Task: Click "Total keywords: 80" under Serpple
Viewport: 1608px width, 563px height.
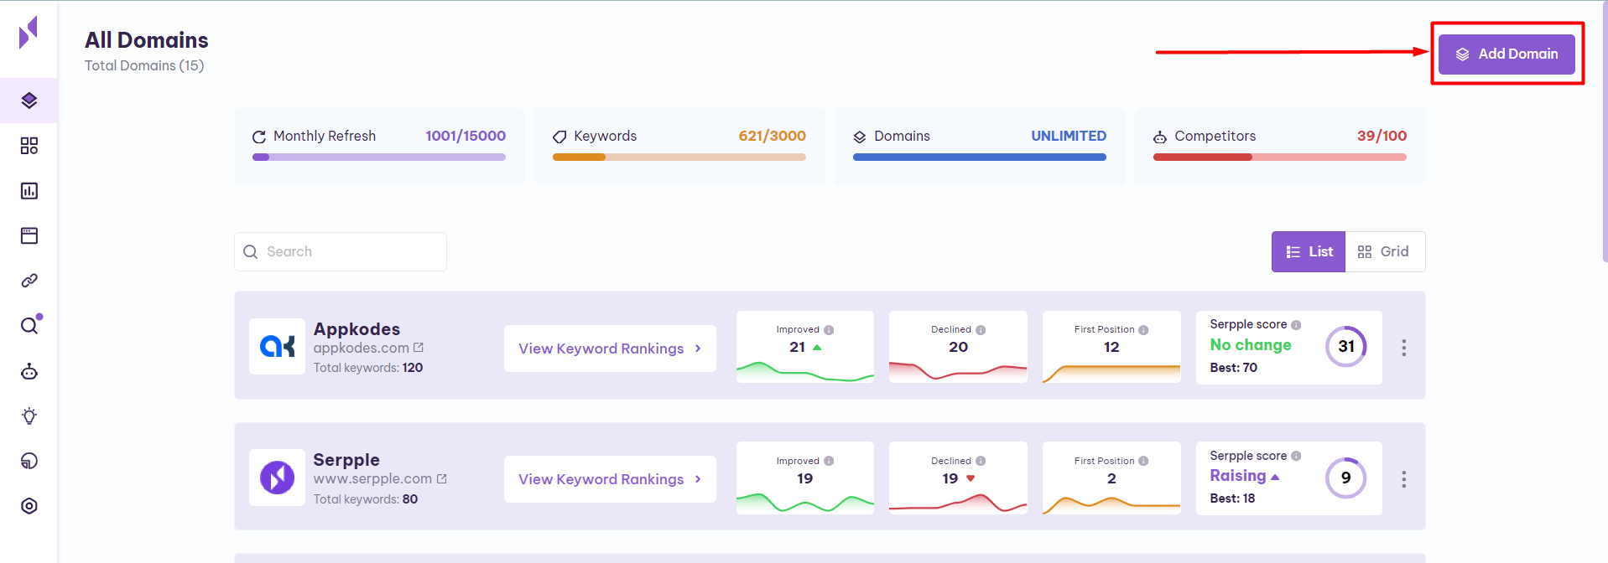Action: pos(366,499)
